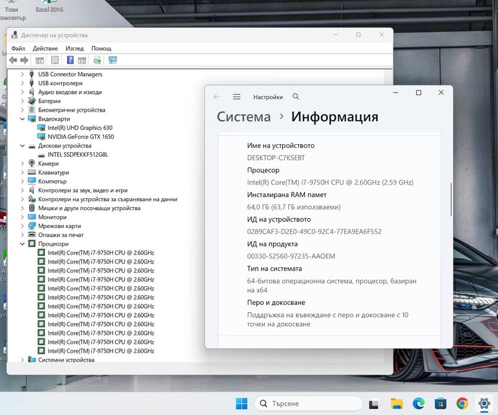Open the Изглед menu
This screenshot has width=498, height=415.
[x=74, y=48]
